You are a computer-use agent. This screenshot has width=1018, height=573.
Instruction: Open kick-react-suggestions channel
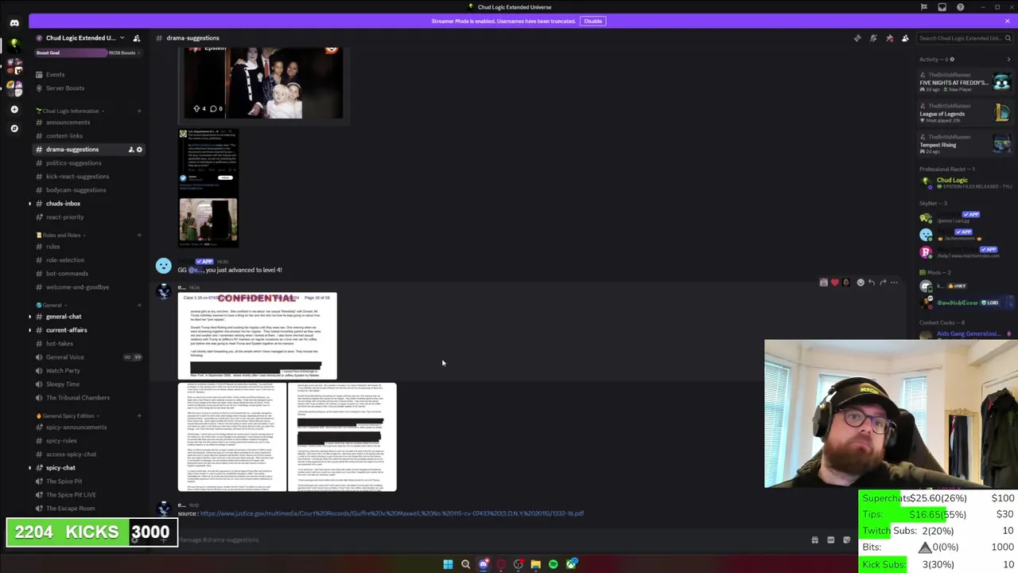(87, 177)
